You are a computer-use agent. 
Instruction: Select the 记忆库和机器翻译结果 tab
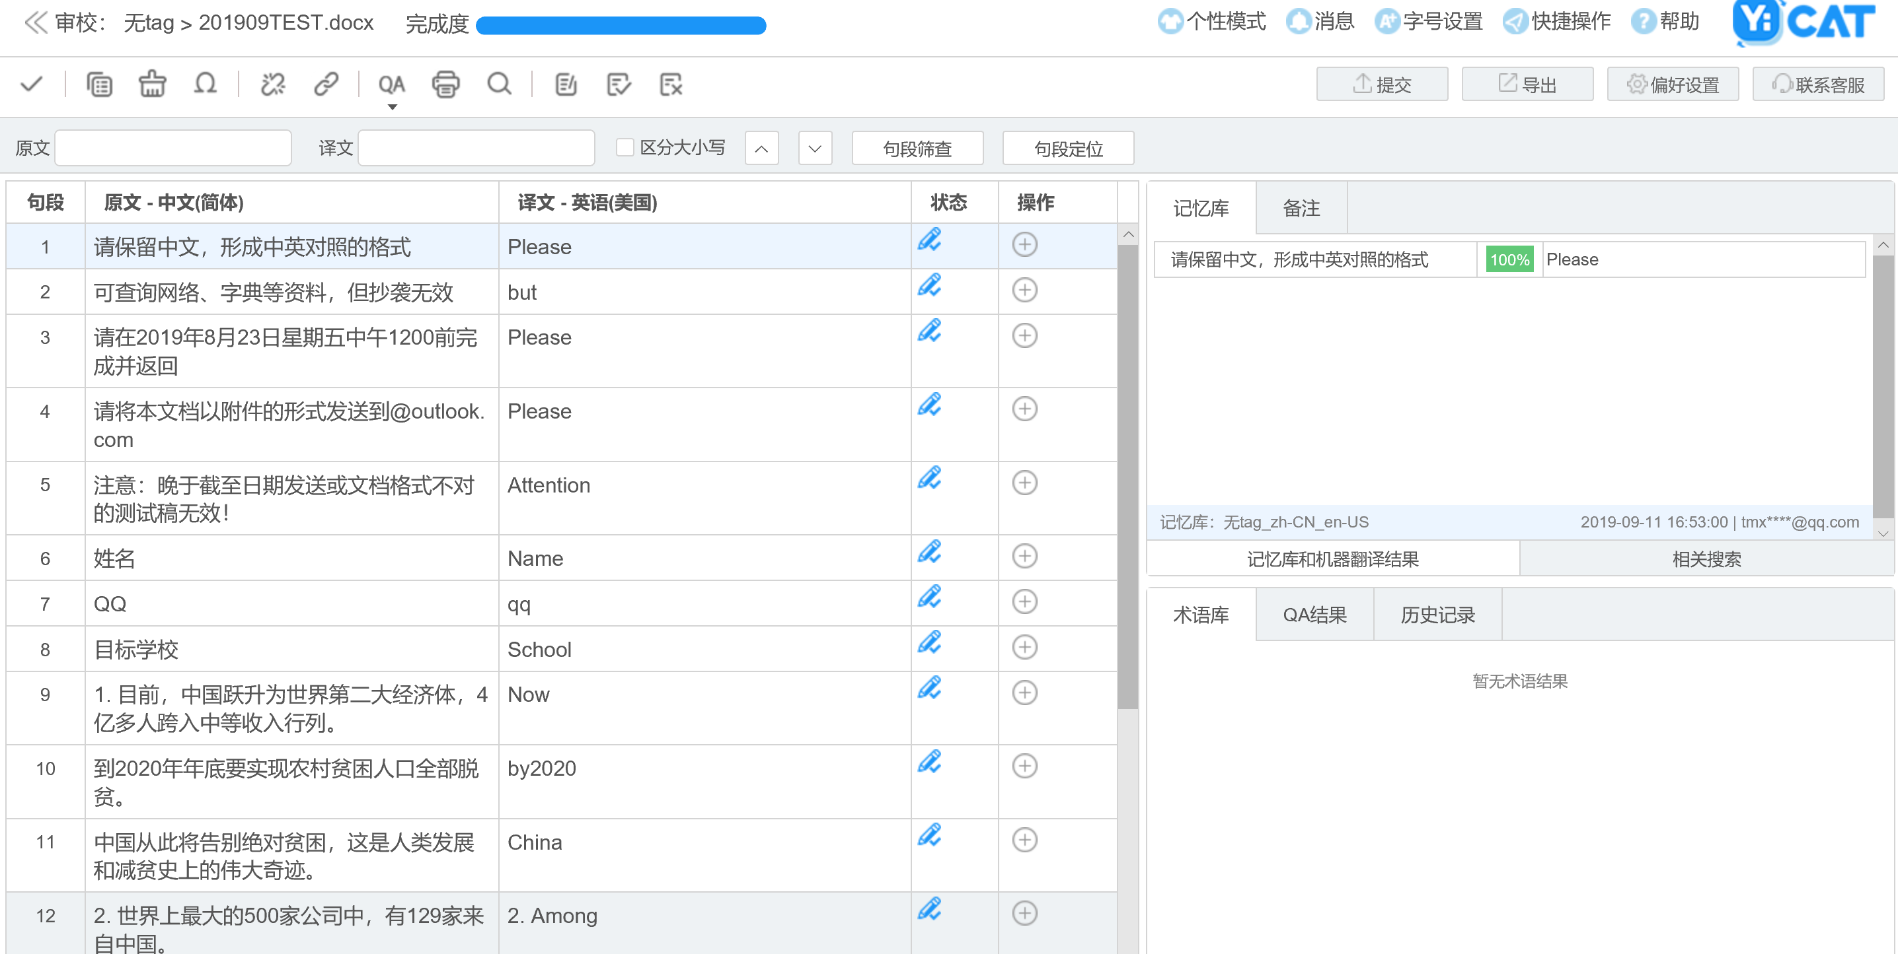coord(1333,559)
